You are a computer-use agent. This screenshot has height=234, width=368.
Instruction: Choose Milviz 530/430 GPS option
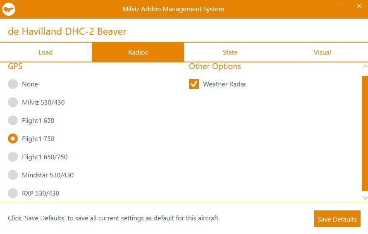(13, 102)
